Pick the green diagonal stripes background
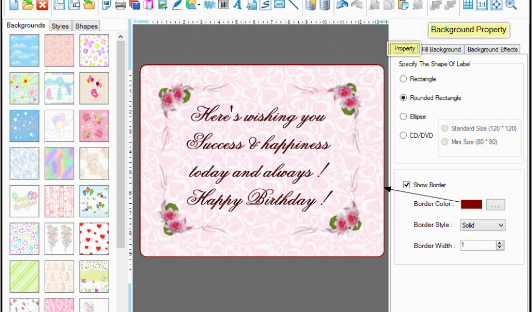Viewport: 532px width, 312px height. [24, 276]
